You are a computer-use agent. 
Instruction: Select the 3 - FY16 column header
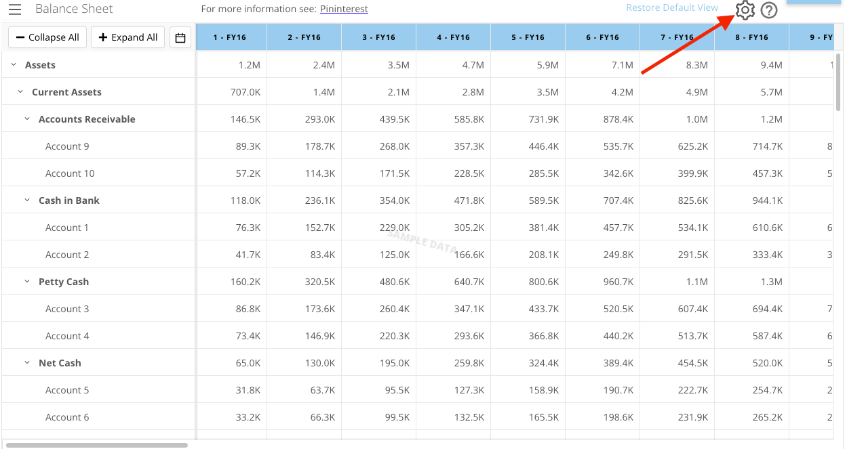click(379, 37)
